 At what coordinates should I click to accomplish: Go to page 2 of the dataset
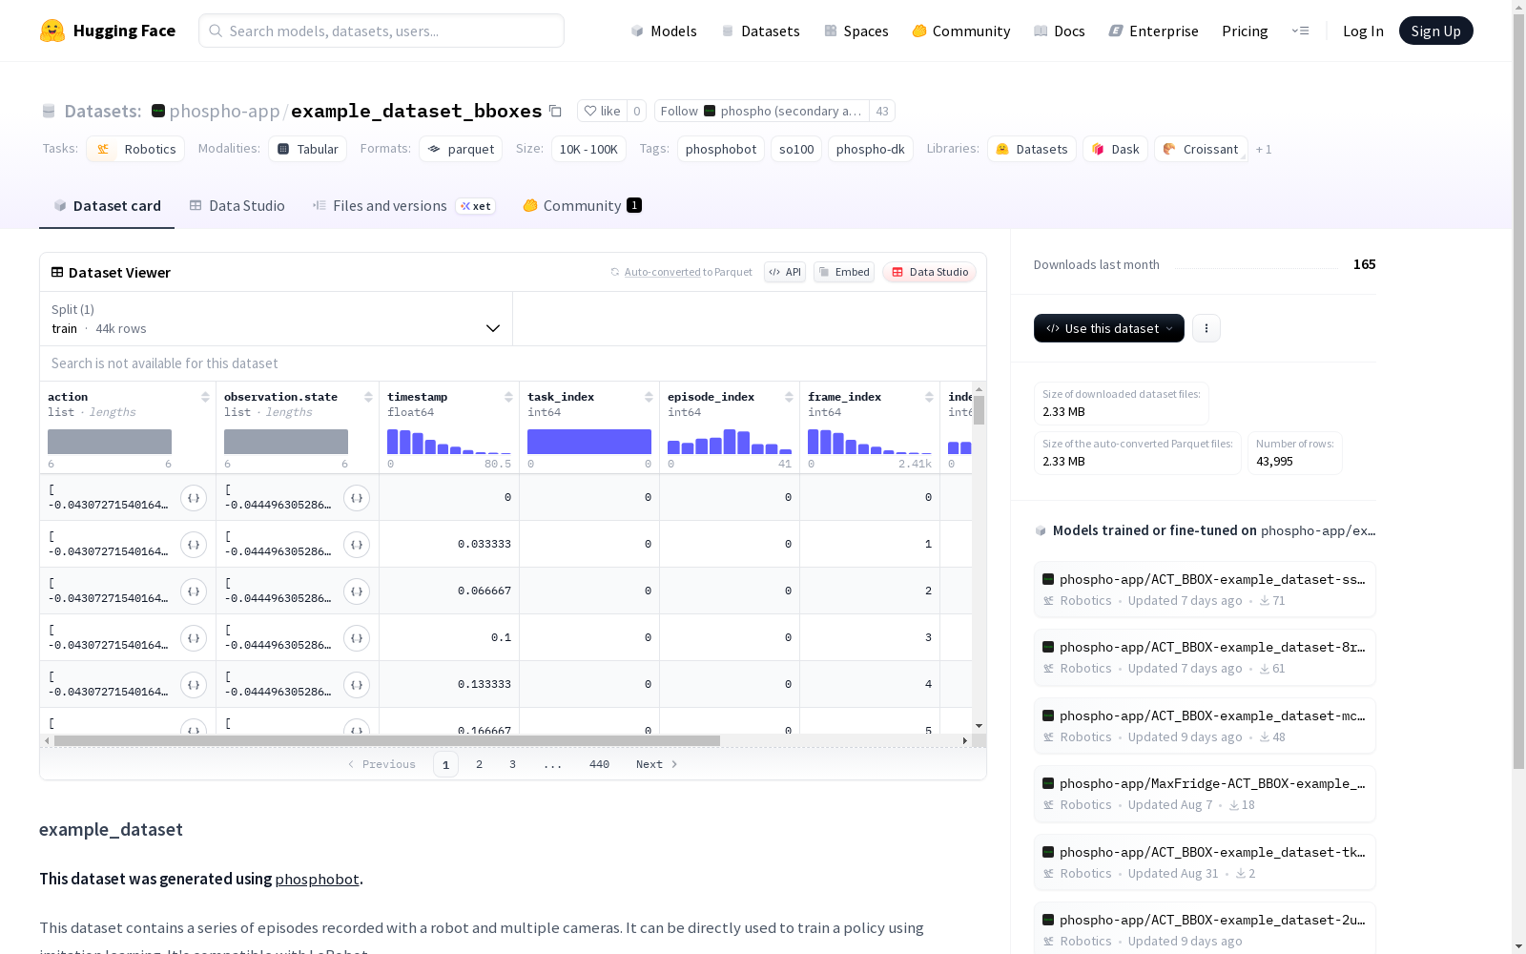479,764
